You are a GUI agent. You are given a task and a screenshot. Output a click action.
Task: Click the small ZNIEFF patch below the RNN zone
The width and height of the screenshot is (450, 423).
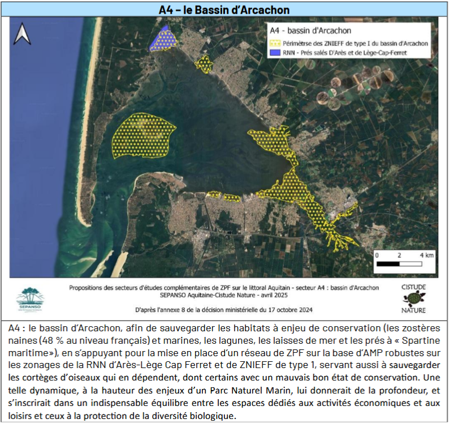pos(204,64)
